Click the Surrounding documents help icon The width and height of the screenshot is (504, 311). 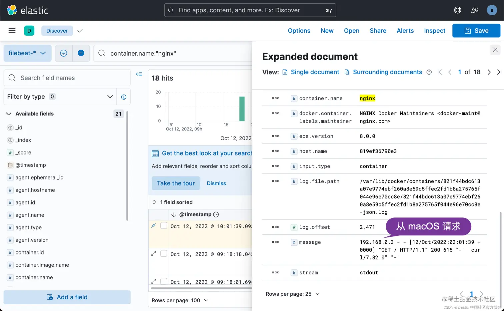[429, 72]
